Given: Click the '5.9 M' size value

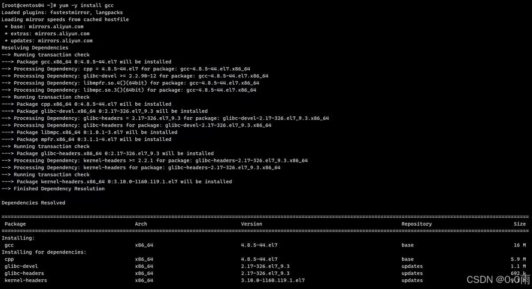Looking at the screenshot, I should pos(519,260).
